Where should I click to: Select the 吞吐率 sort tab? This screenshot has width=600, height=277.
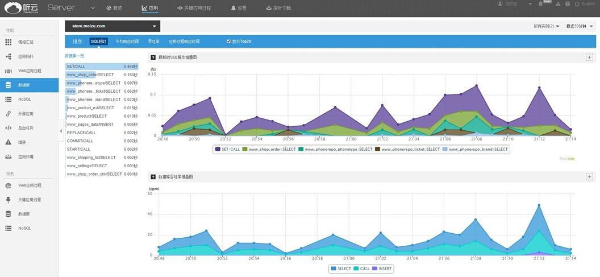coord(153,42)
